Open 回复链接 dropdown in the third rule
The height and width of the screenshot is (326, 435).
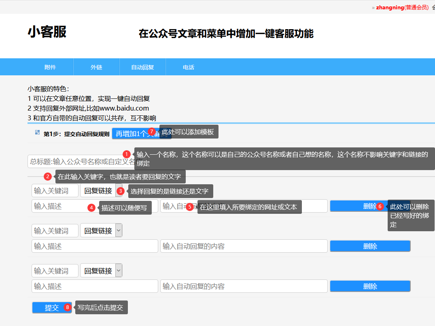pyautogui.click(x=101, y=271)
